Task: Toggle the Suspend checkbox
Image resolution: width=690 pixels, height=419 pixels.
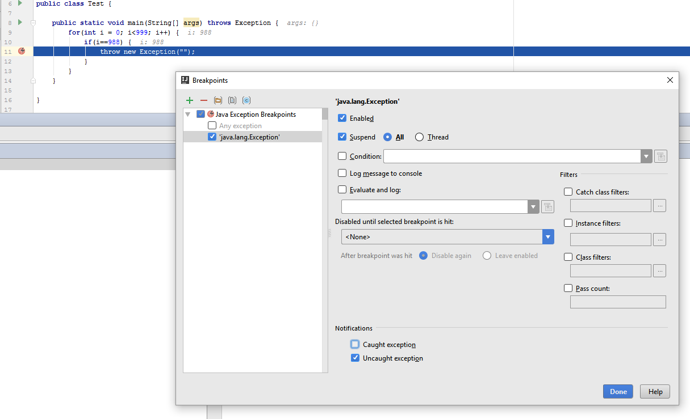Action: (x=342, y=137)
